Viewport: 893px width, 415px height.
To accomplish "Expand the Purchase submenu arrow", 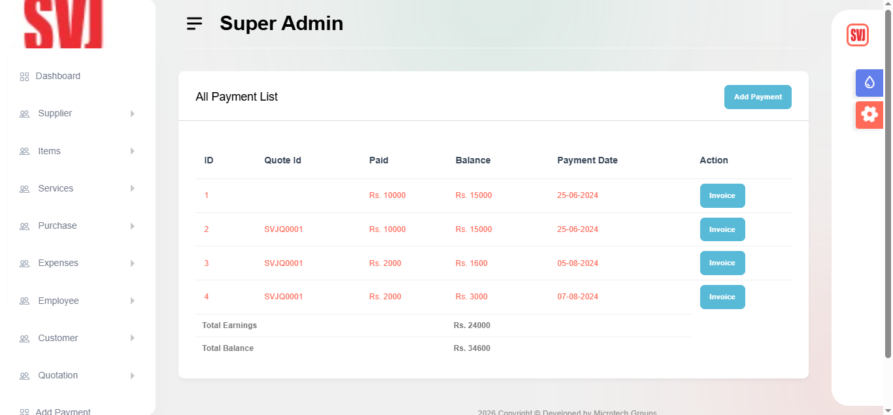I will (132, 226).
